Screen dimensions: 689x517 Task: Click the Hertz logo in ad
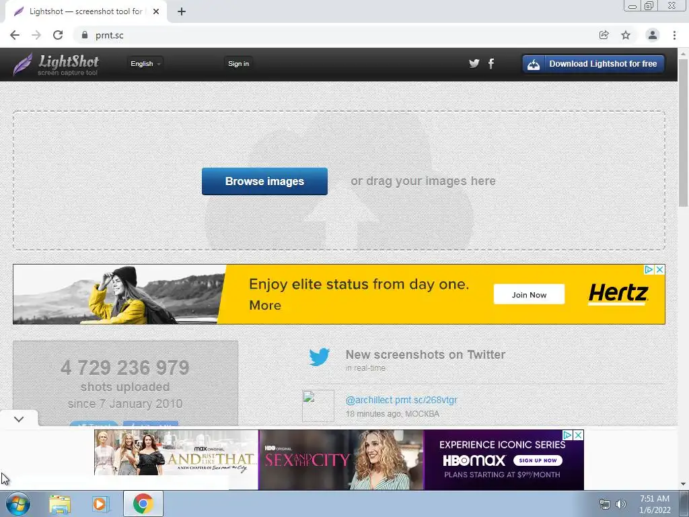(618, 294)
